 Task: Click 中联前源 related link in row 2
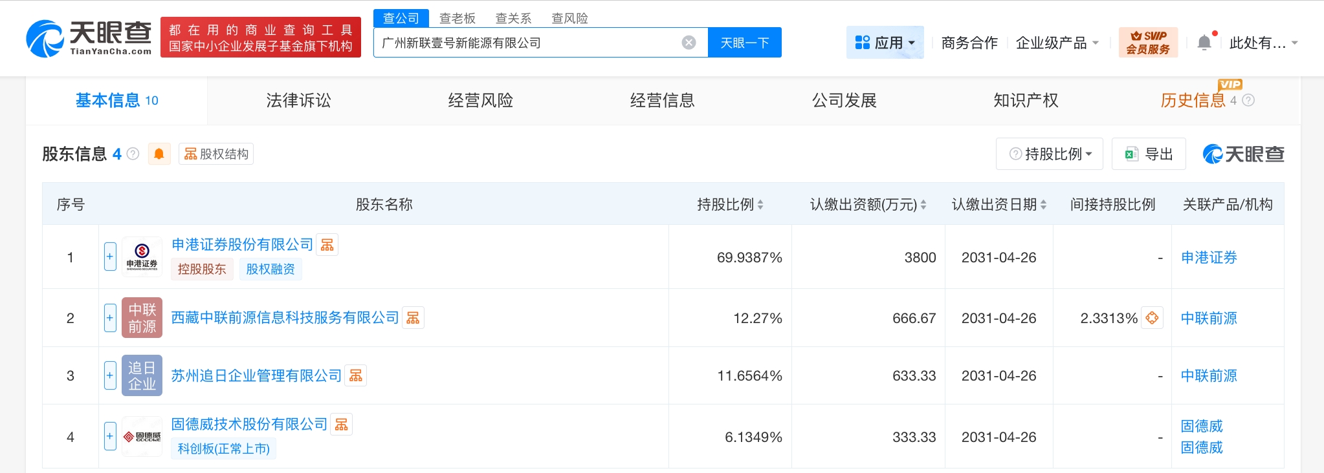point(1209,318)
